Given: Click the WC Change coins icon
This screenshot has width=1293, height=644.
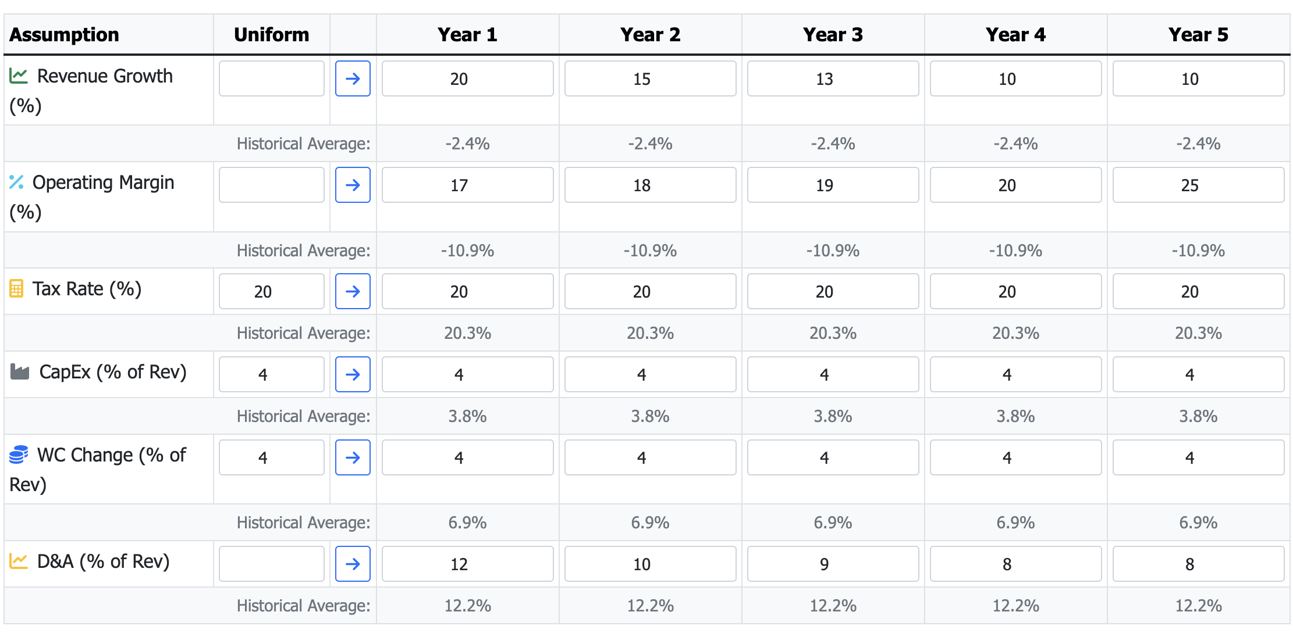Looking at the screenshot, I should [x=19, y=455].
